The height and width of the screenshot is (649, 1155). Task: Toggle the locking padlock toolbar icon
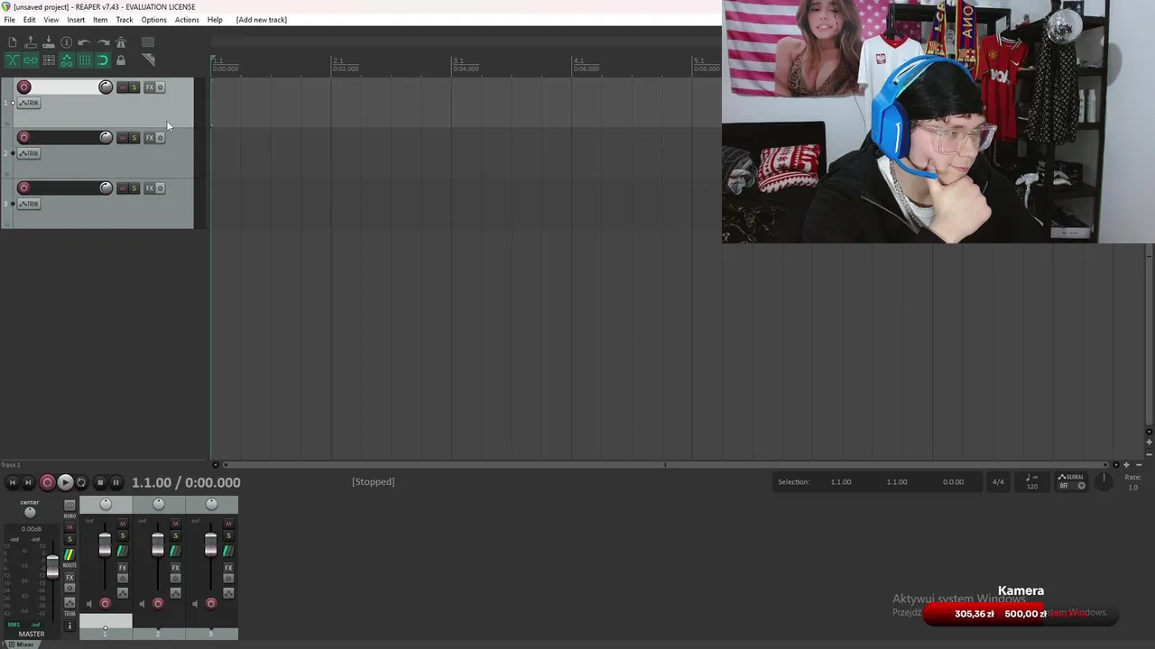[x=121, y=59]
